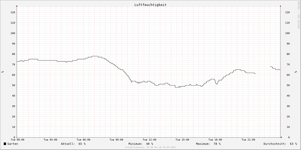
Task: Click '20' on the left y-axis
Action: tap(14, 116)
